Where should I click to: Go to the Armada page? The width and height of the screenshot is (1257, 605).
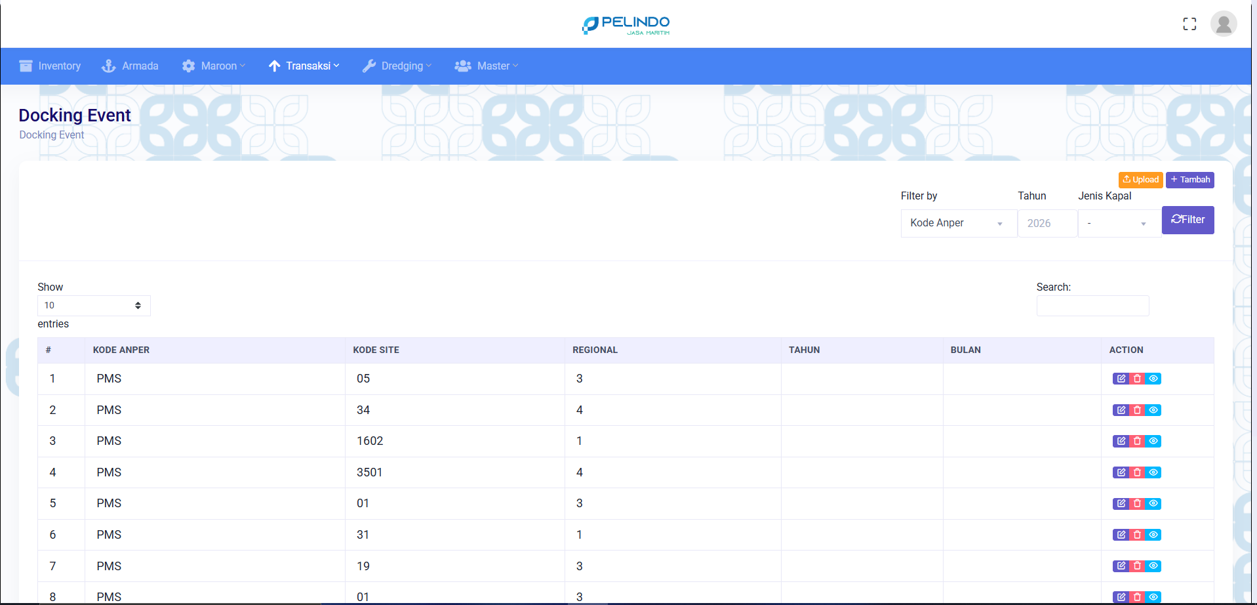130,66
